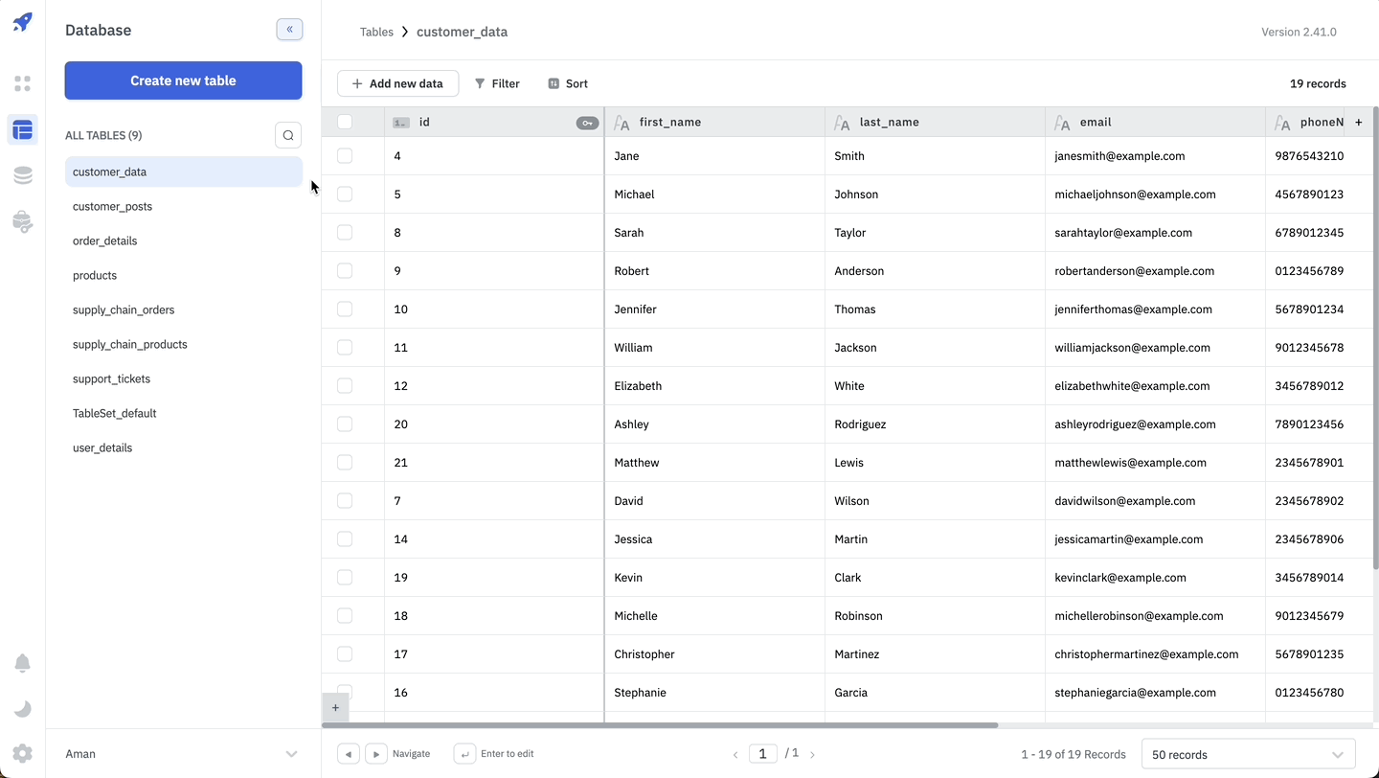This screenshot has height=778, width=1379.
Task: Open the records per page dropdown
Action: coord(1248,754)
